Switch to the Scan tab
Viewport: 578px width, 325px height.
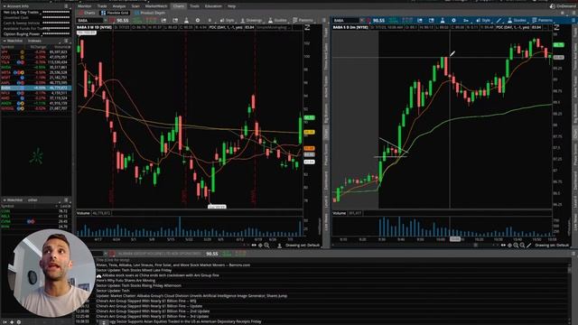point(135,6)
